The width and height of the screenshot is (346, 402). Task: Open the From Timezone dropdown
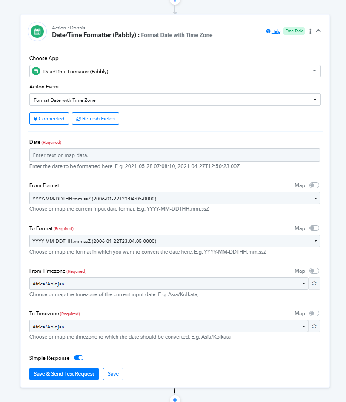(x=169, y=284)
